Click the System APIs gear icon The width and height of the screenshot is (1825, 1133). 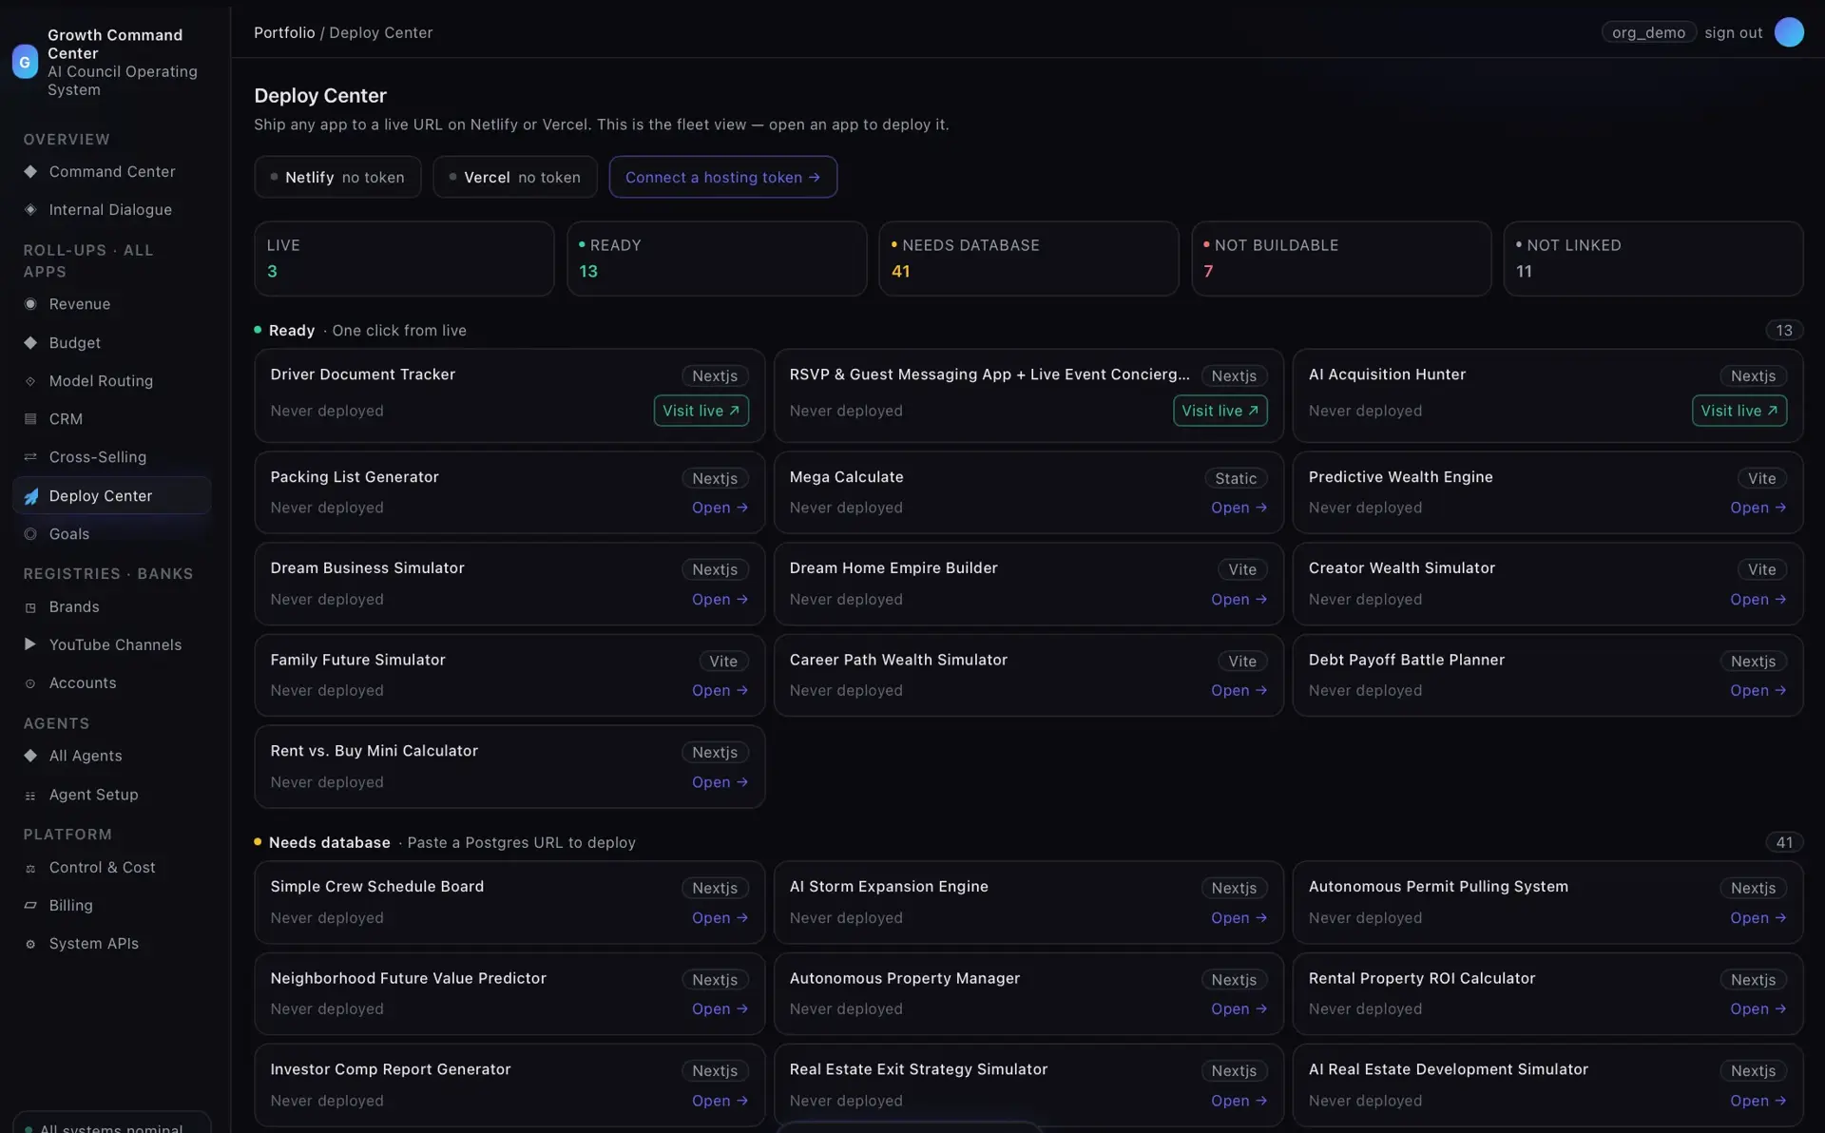pyautogui.click(x=30, y=944)
